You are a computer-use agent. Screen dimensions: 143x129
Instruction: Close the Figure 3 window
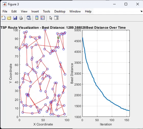point(138,4)
